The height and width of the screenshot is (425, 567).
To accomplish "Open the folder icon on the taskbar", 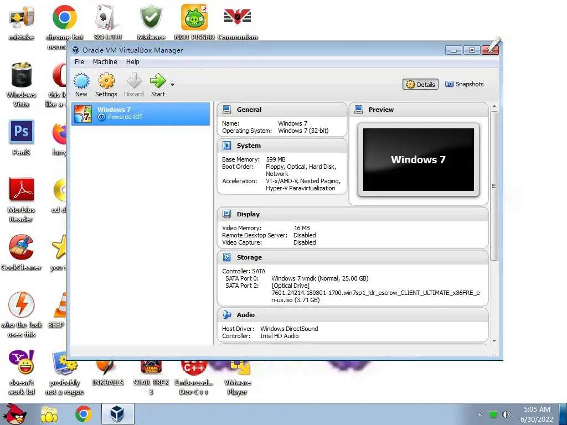I will tap(49, 414).
